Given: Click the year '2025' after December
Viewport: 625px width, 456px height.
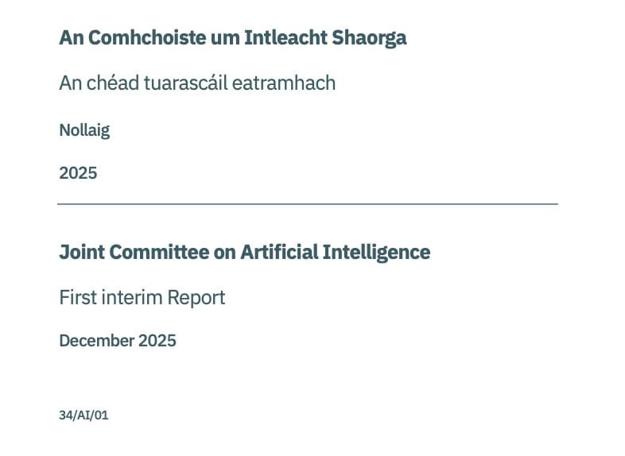Looking at the screenshot, I should click(157, 341).
